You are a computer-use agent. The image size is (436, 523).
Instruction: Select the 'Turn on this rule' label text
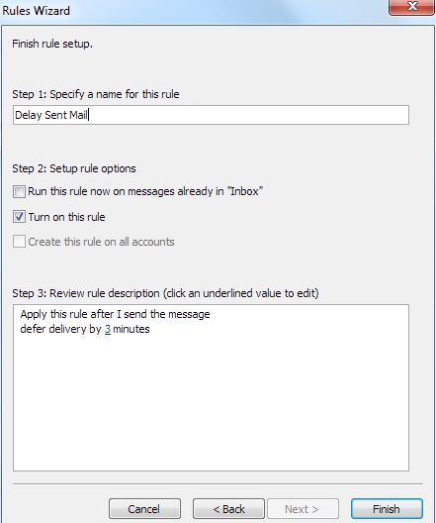click(67, 217)
